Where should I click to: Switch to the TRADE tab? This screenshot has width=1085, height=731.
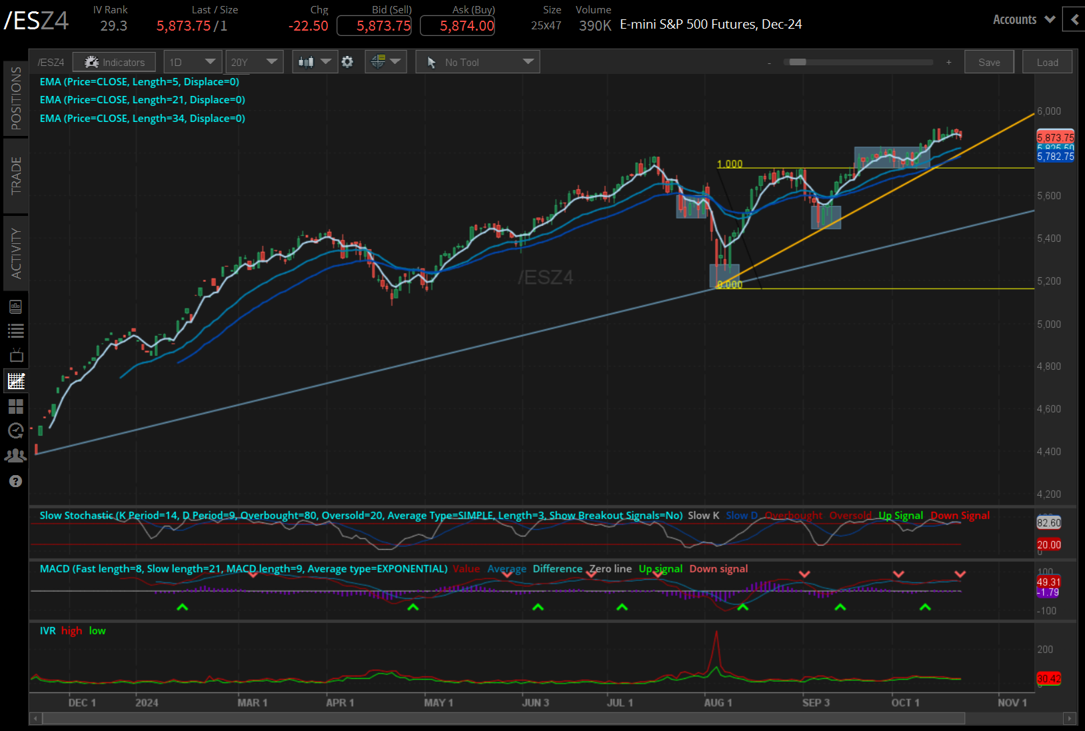[16, 177]
